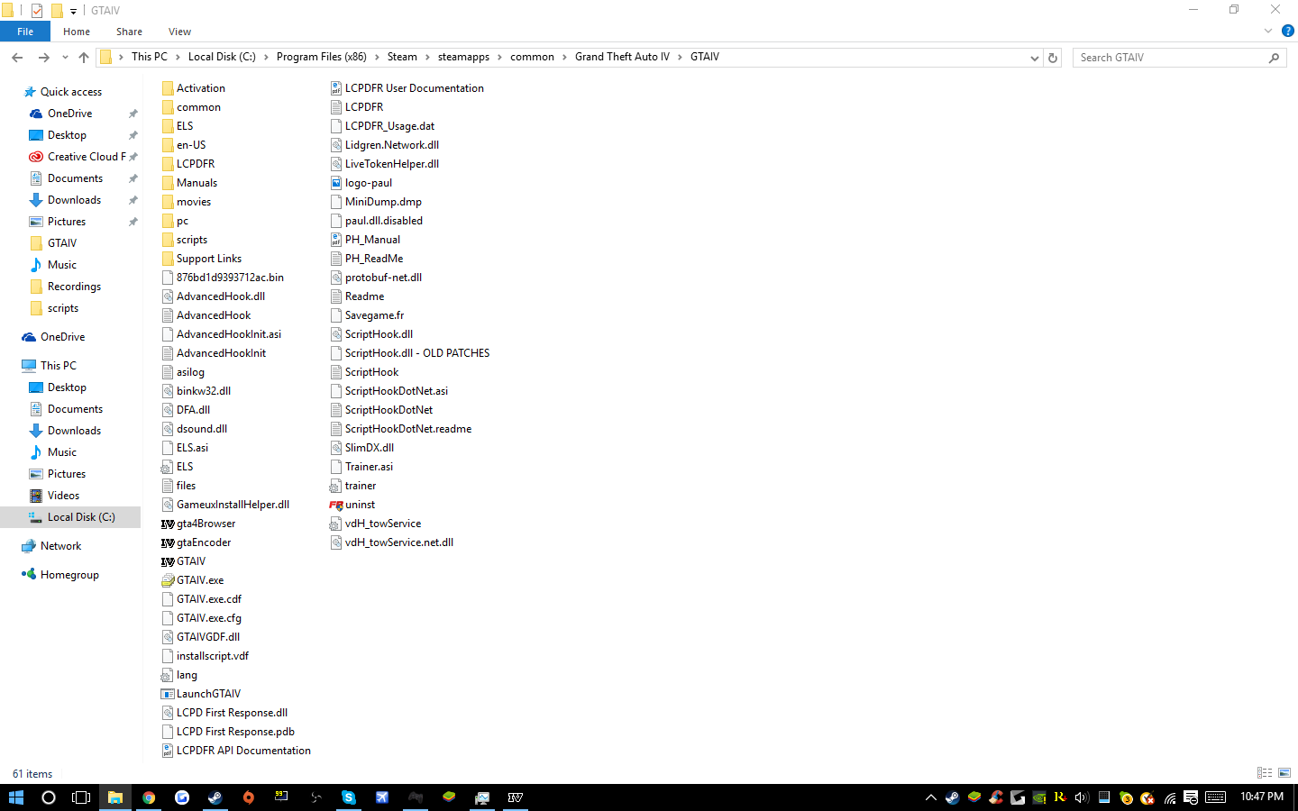Image resolution: width=1298 pixels, height=811 pixels.
Task: Open Skype from the taskbar
Action: tap(349, 797)
